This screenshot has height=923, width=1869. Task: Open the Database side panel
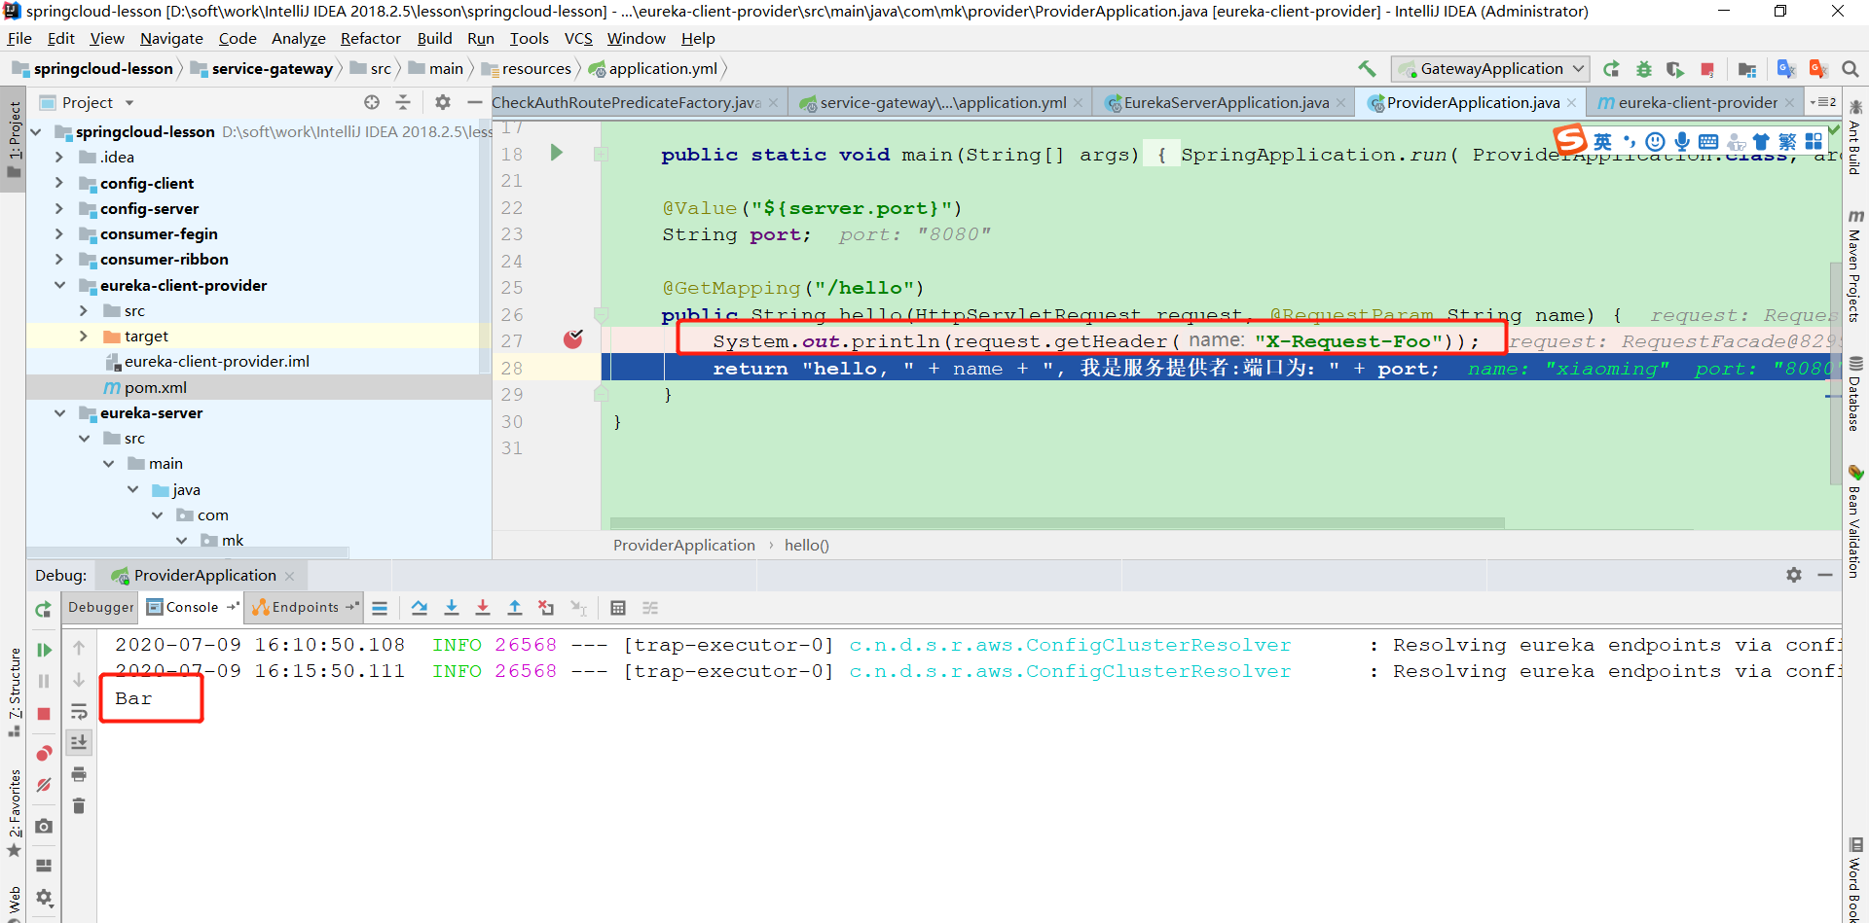point(1855,393)
